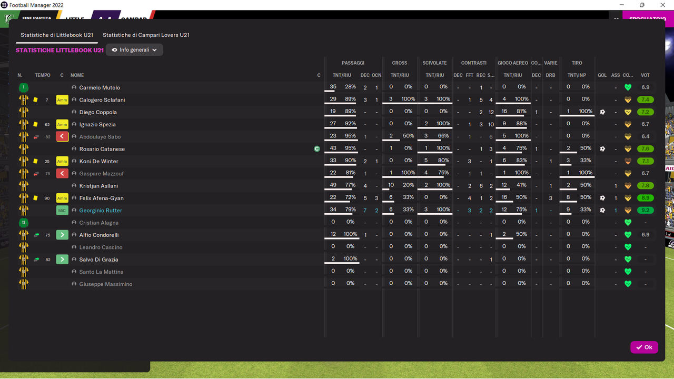Confirm with the Ok button
The height and width of the screenshot is (379, 674).
pyautogui.click(x=644, y=347)
